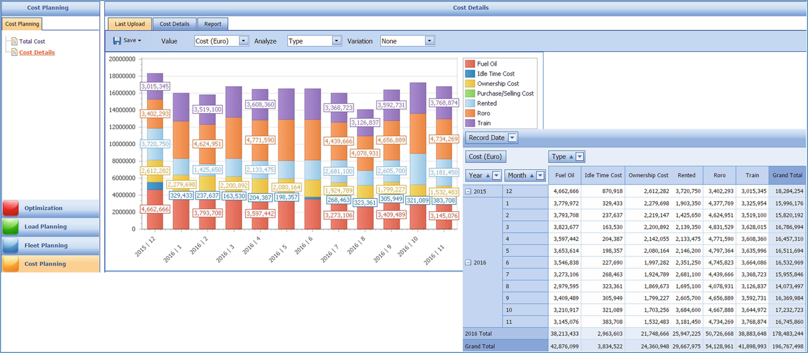The image size is (808, 353).
Task: Open the Record Date filter dropdown
Action: tap(513, 138)
